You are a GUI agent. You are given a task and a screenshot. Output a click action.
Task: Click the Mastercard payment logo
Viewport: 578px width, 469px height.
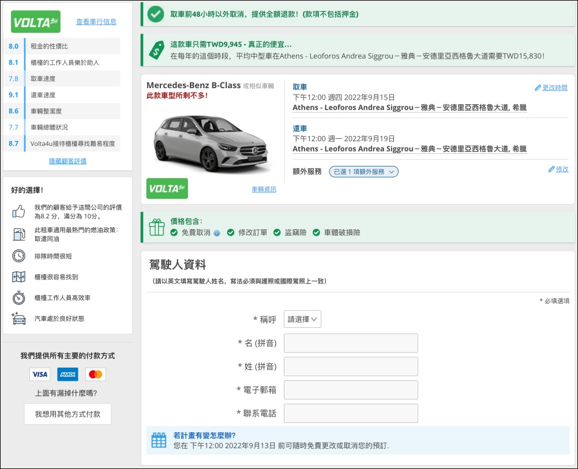(x=96, y=375)
